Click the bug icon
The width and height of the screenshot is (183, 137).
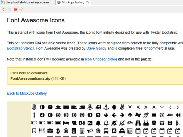66,131
